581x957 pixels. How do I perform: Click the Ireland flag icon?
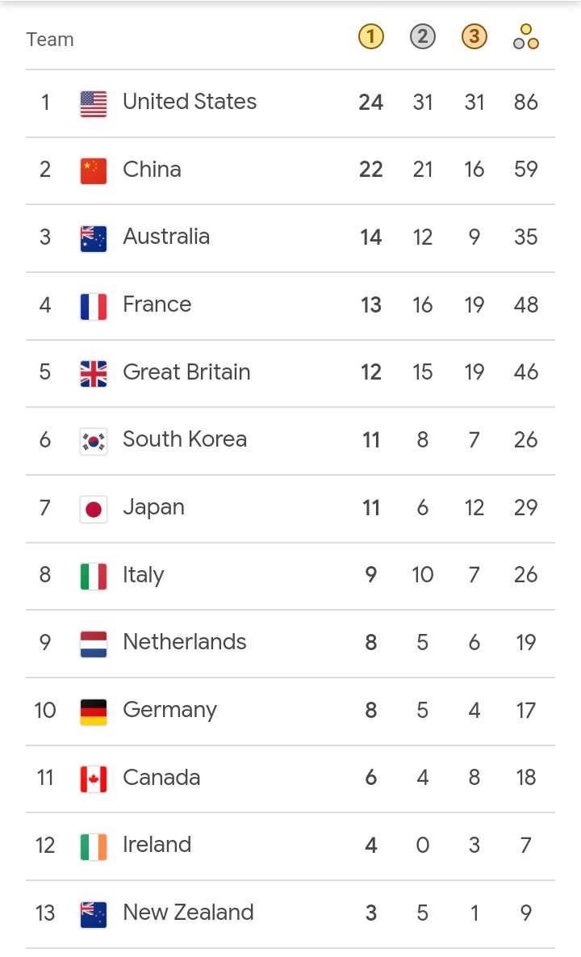coord(94,846)
